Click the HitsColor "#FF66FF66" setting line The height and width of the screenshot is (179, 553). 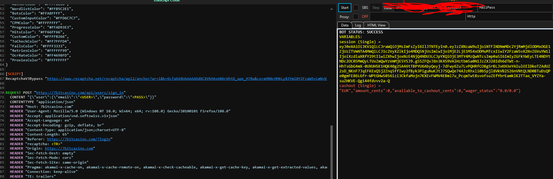[x=37, y=32]
